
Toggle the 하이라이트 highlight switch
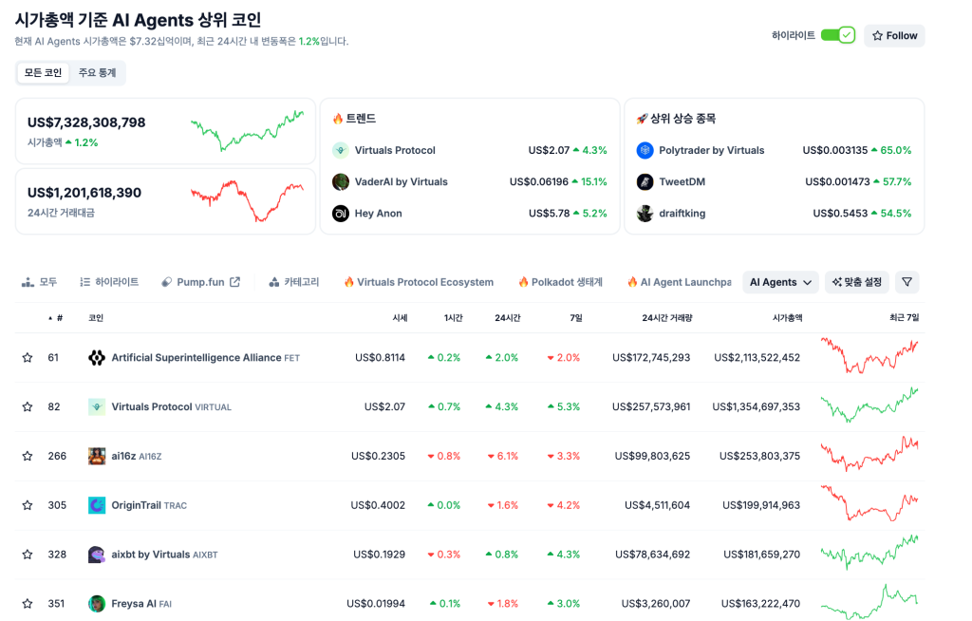[x=838, y=35]
